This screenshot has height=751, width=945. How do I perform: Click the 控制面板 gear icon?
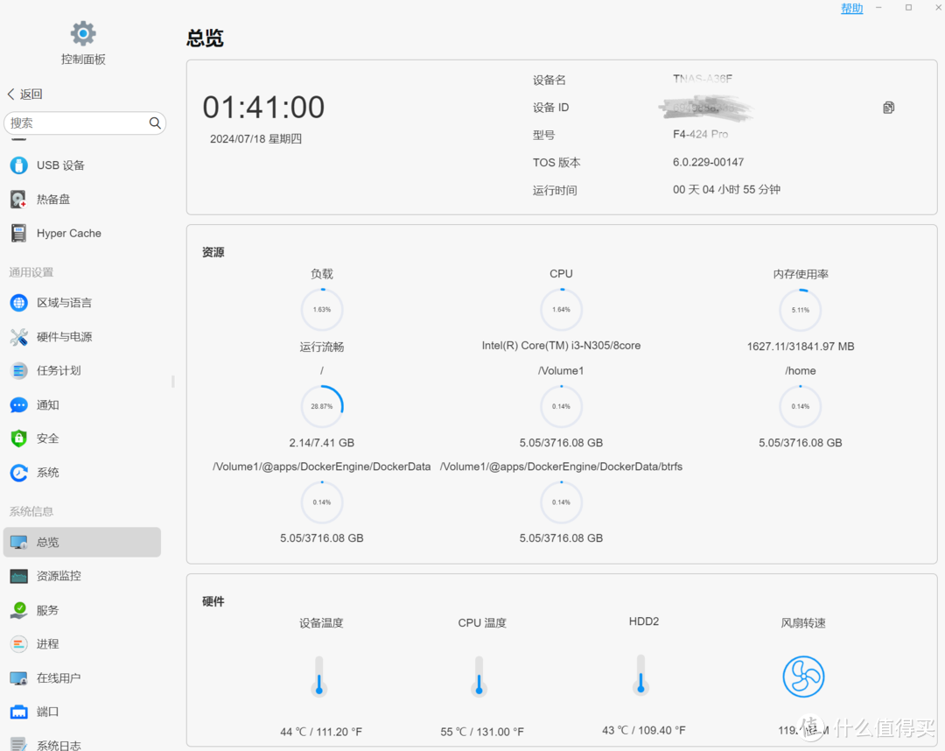coord(82,32)
